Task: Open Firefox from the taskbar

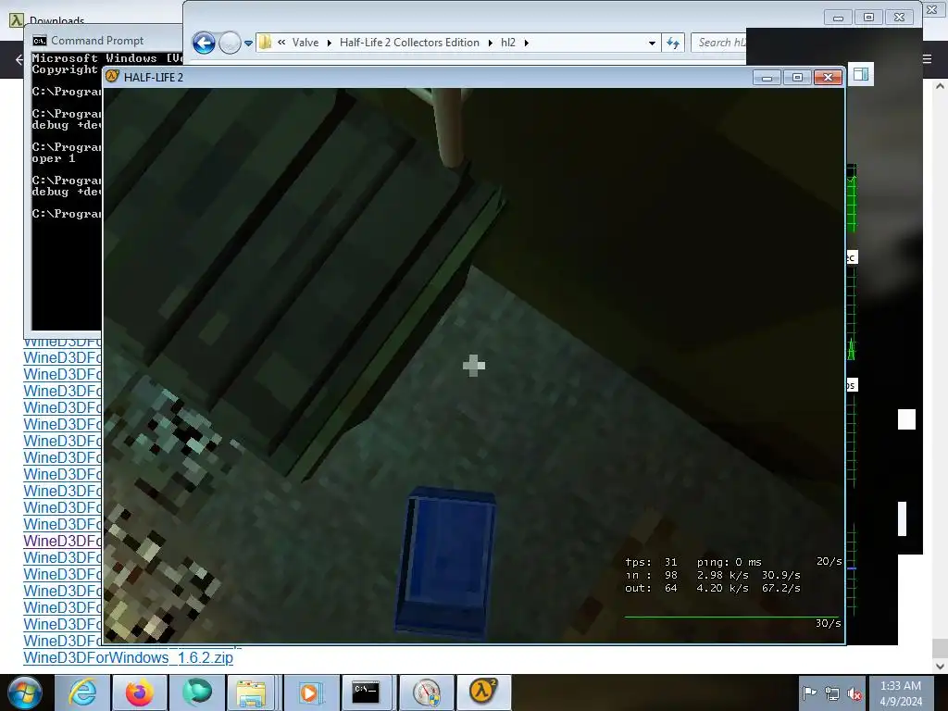Action: 140,692
